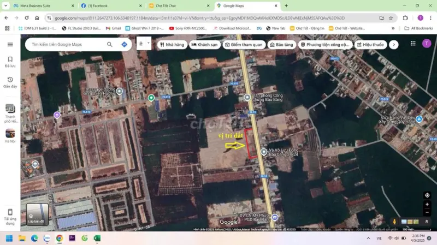Toggle Lớp bản đồ map layer
The width and height of the screenshot is (437, 245).
point(37,214)
